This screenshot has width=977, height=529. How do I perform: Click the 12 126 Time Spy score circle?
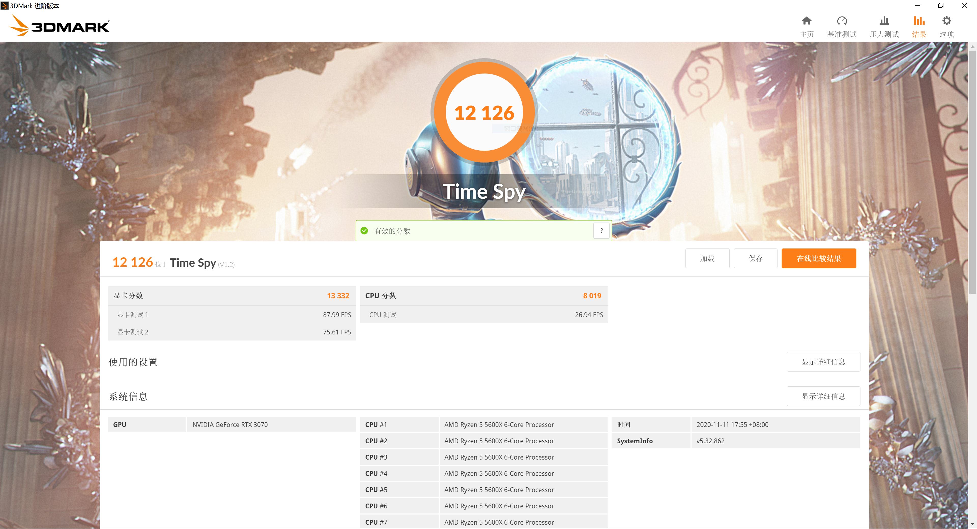485,112
